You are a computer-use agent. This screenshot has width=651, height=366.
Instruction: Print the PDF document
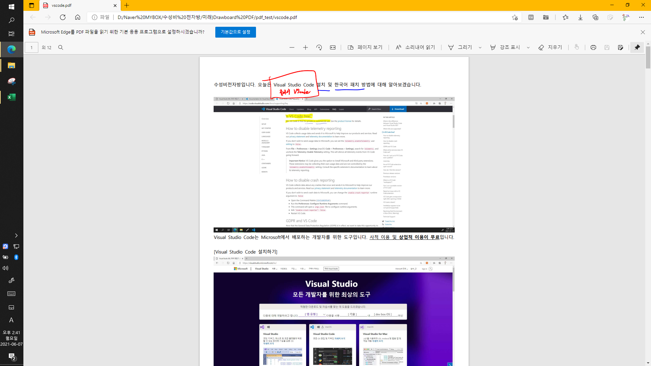(593, 47)
